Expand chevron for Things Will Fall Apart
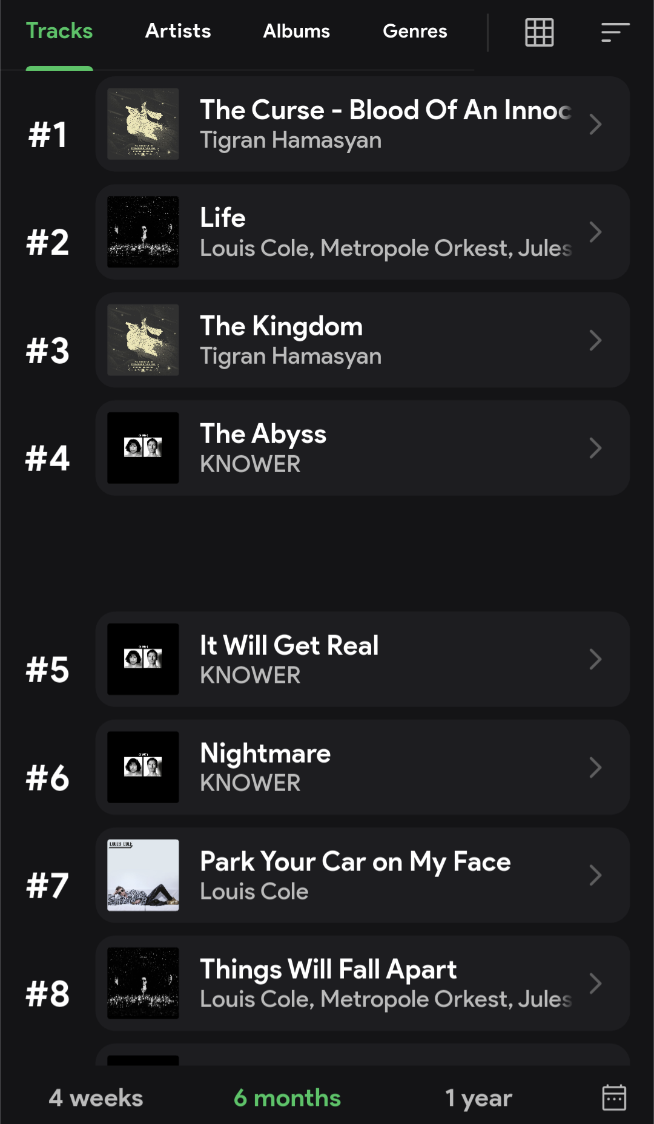The width and height of the screenshot is (654, 1124). pos(595,983)
